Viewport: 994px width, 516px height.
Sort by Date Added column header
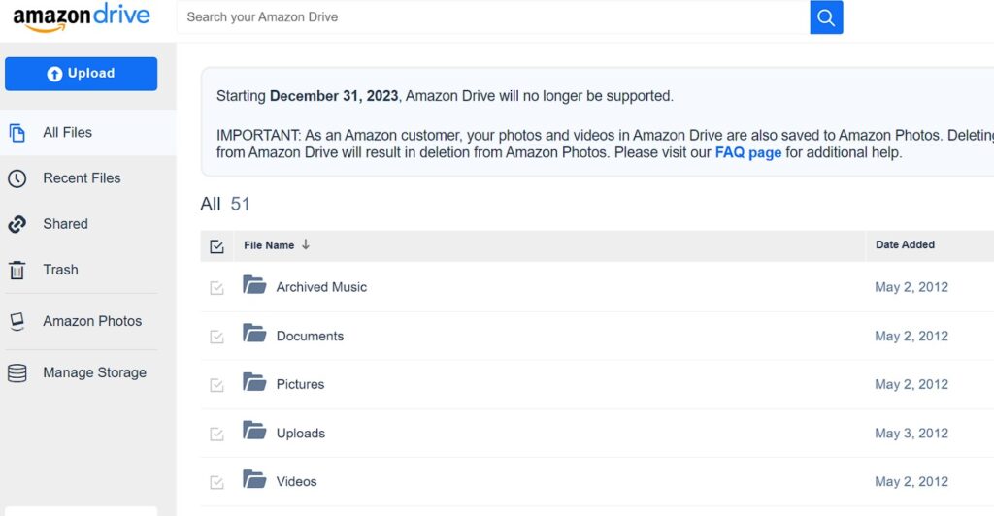[905, 245]
